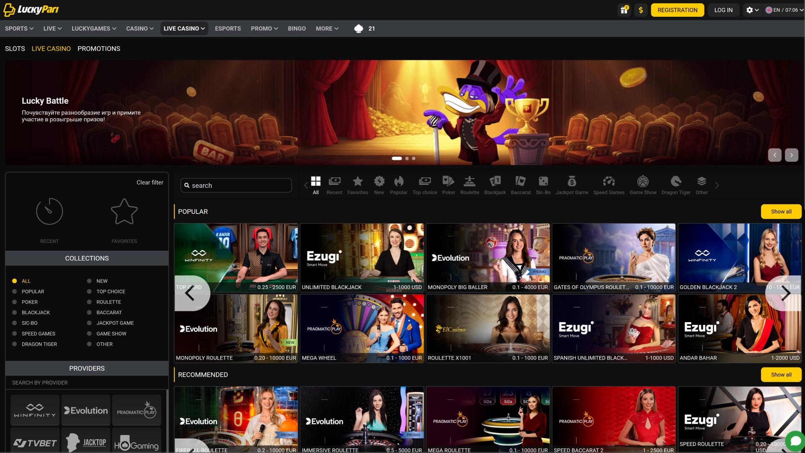Click the dollar deposit icon
The image size is (805, 453).
641,10
